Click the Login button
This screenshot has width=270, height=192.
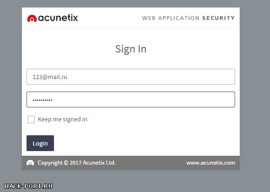(40, 143)
